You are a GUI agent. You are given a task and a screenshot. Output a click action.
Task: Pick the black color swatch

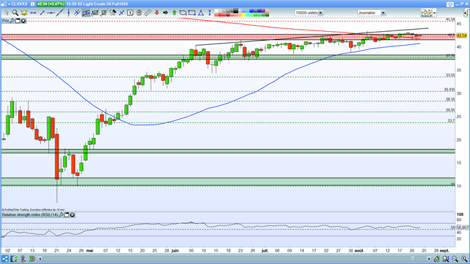point(236,11)
